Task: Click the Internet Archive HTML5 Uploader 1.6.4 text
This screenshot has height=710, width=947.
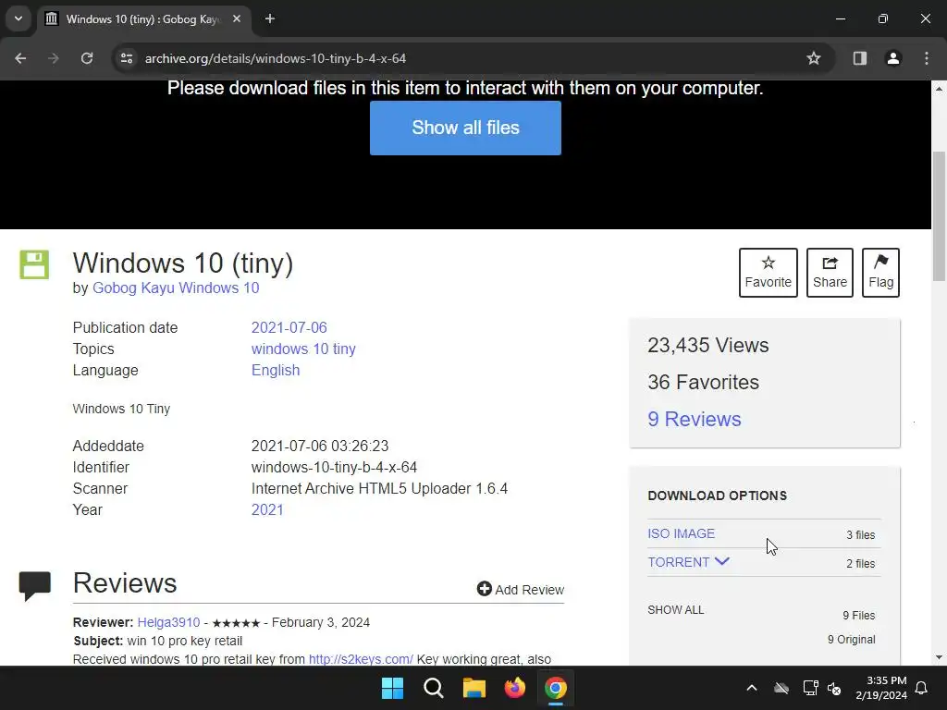Action: [379, 488]
